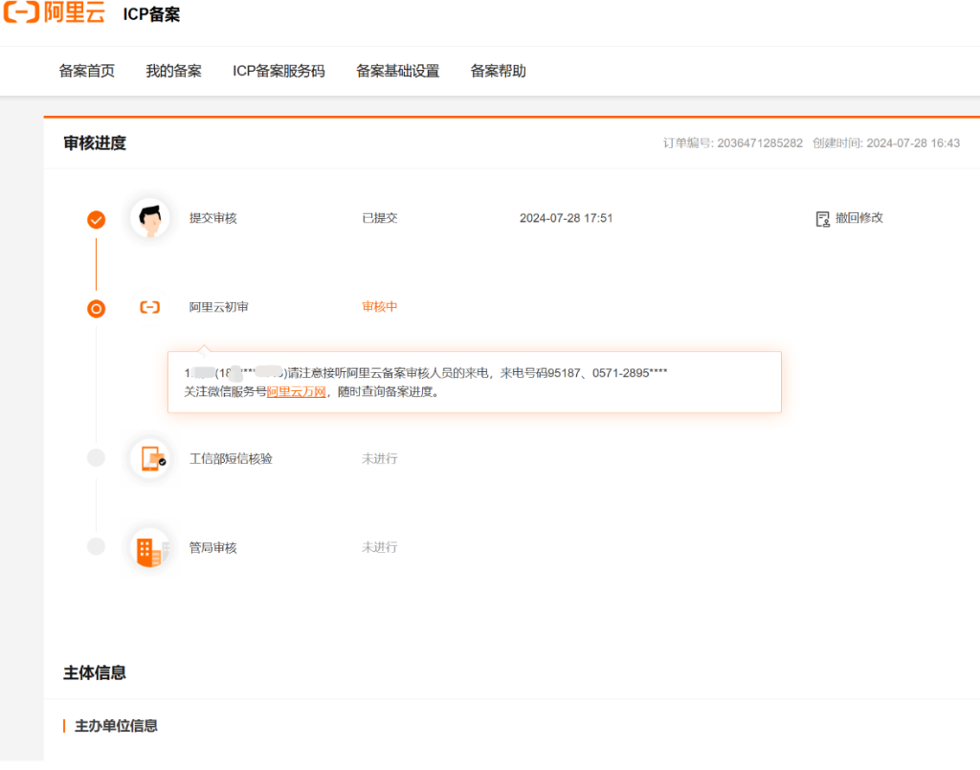Image resolution: width=980 pixels, height=770 pixels.
Task: Click the in-progress orange ring step marker
Action: (x=96, y=309)
